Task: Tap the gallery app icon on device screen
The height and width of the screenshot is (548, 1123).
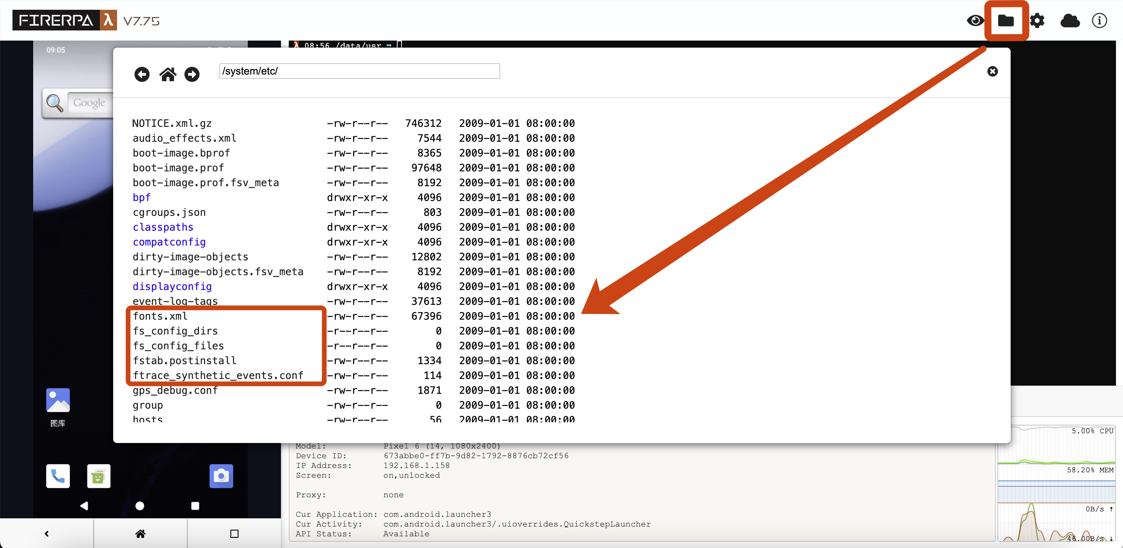Action: [x=57, y=400]
